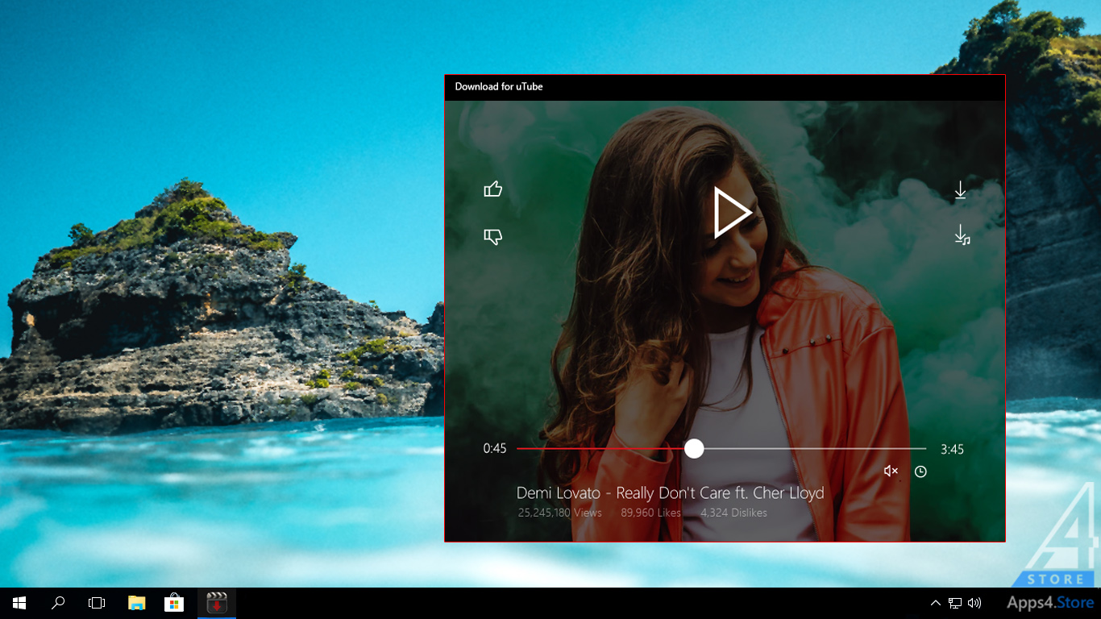Image resolution: width=1101 pixels, height=619 pixels.
Task: Open File Explorer from the taskbar
Action: click(137, 603)
